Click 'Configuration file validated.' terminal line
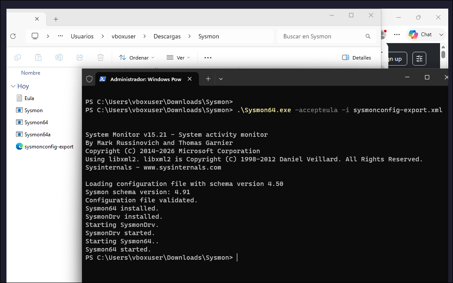This screenshot has height=283, width=453. click(x=141, y=200)
